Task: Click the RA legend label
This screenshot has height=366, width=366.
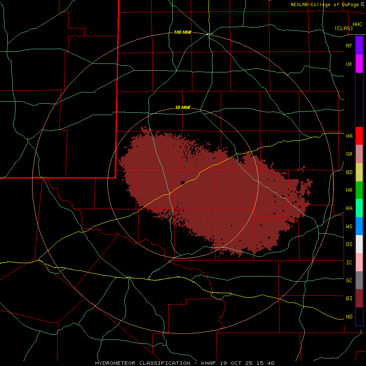Action: pyautogui.click(x=349, y=209)
